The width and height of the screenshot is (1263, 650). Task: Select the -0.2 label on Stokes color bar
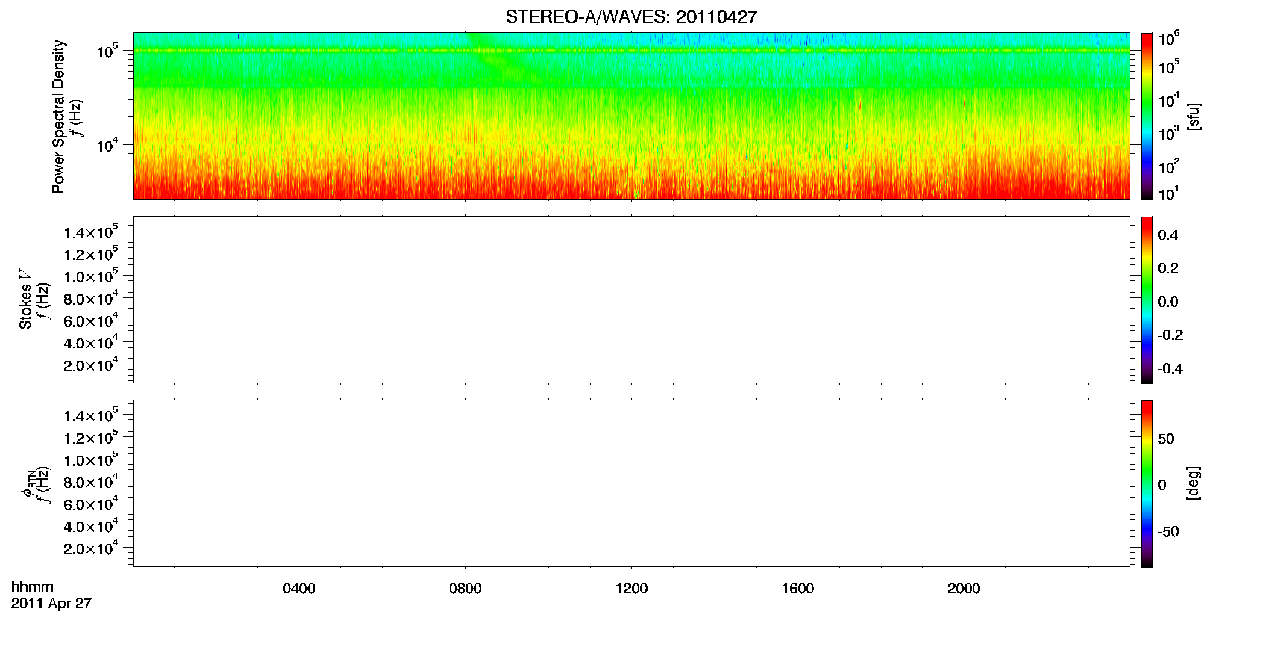click(x=1170, y=335)
